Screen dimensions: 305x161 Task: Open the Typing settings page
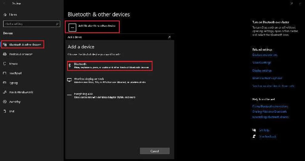[13, 83]
